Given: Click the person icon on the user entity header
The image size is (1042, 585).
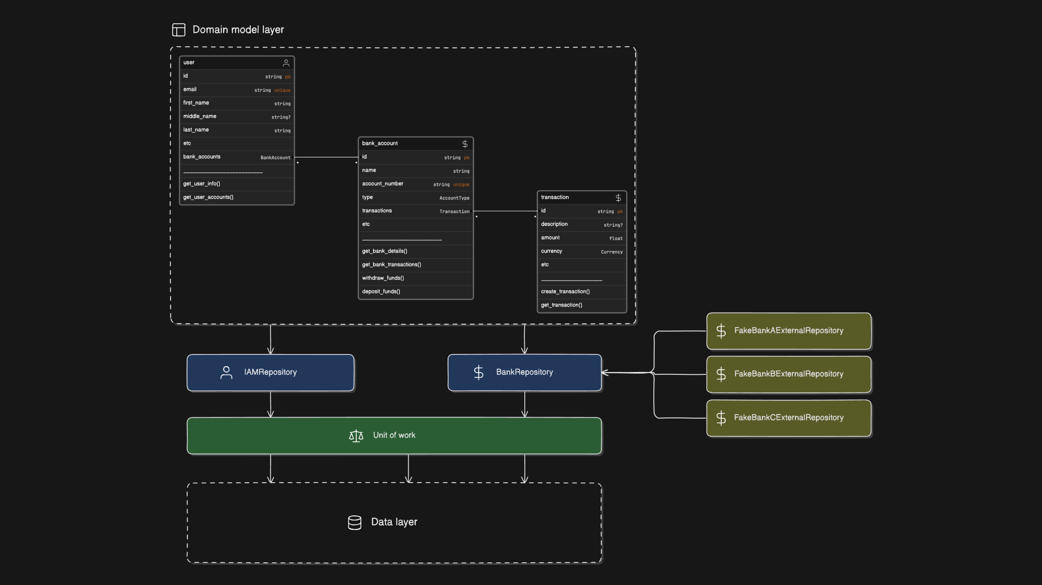Looking at the screenshot, I should [x=286, y=62].
